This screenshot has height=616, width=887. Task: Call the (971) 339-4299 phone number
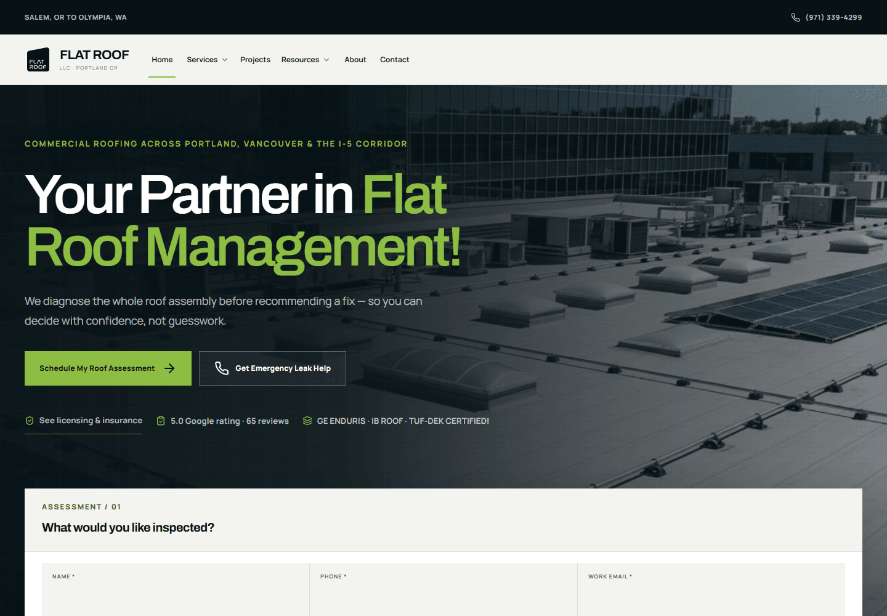click(834, 17)
